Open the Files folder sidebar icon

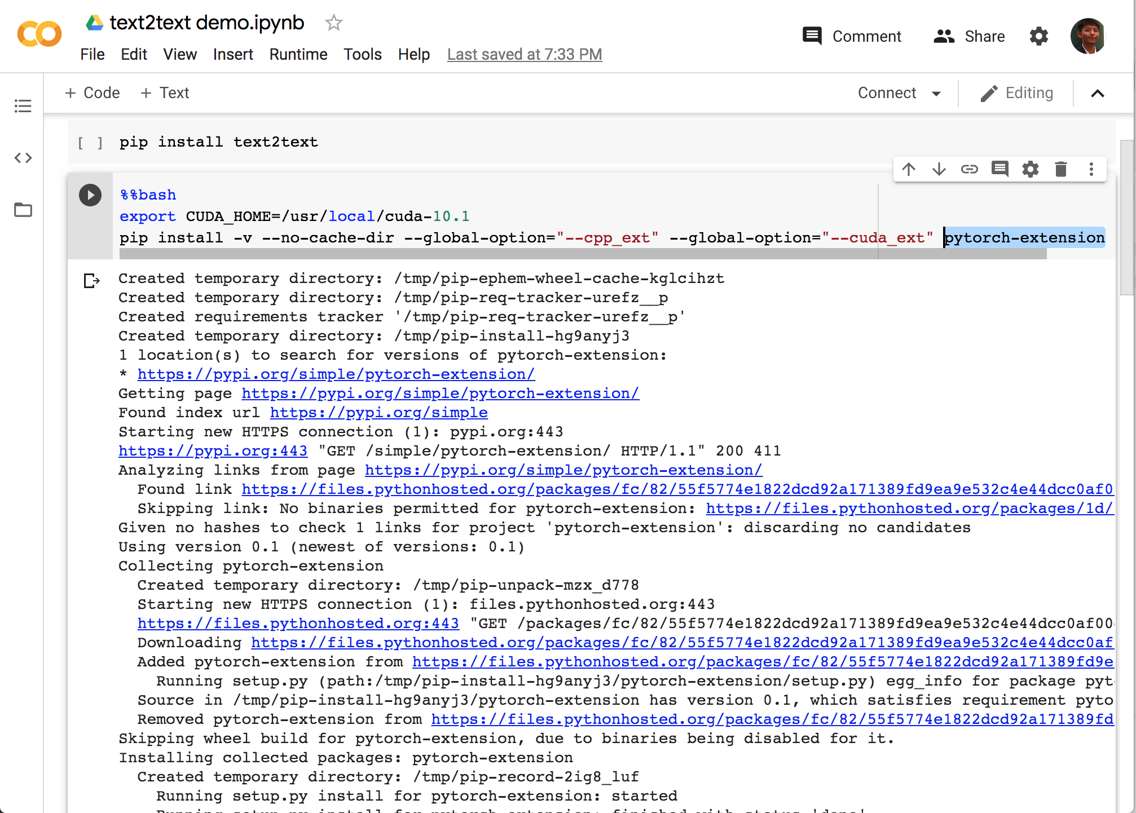[x=23, y=210]
